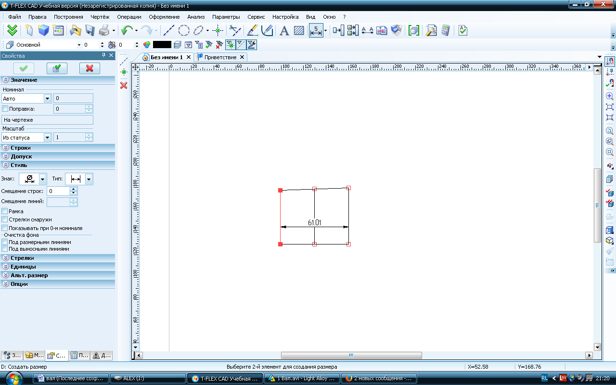
Task: Toggle the magnet snap icon at right top
Action: tap(610, 62)
